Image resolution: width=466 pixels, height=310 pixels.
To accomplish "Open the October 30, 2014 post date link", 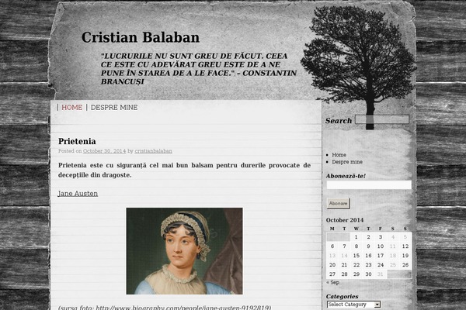I will 104,151.
